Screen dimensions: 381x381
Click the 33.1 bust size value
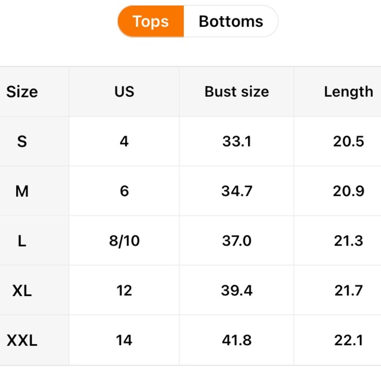click(x=237, y=141)
